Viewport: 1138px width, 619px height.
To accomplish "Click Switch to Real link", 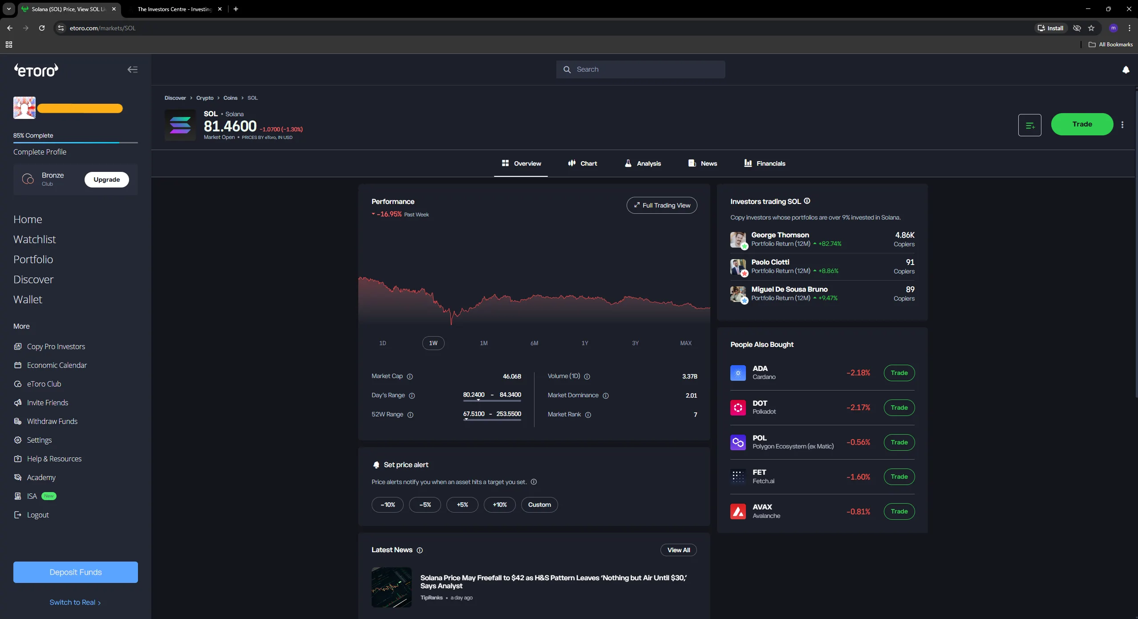I will [x=75, y=603].
